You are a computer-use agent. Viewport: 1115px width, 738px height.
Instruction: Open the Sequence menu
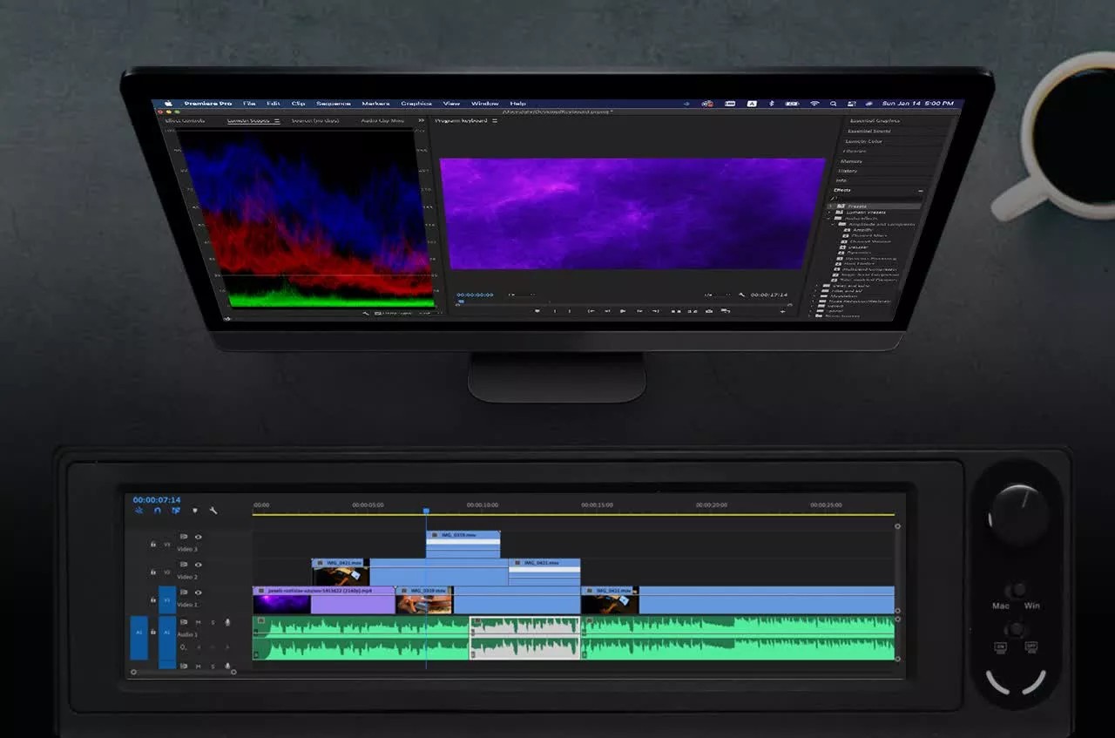333,104
